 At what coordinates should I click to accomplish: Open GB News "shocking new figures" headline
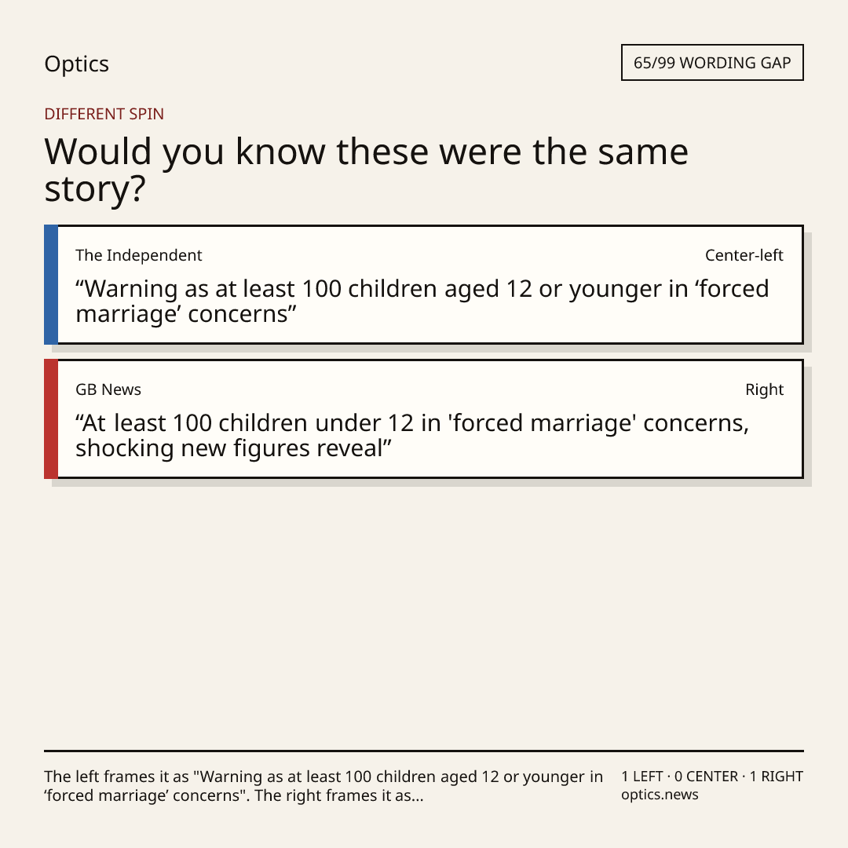tap(412, 435)
